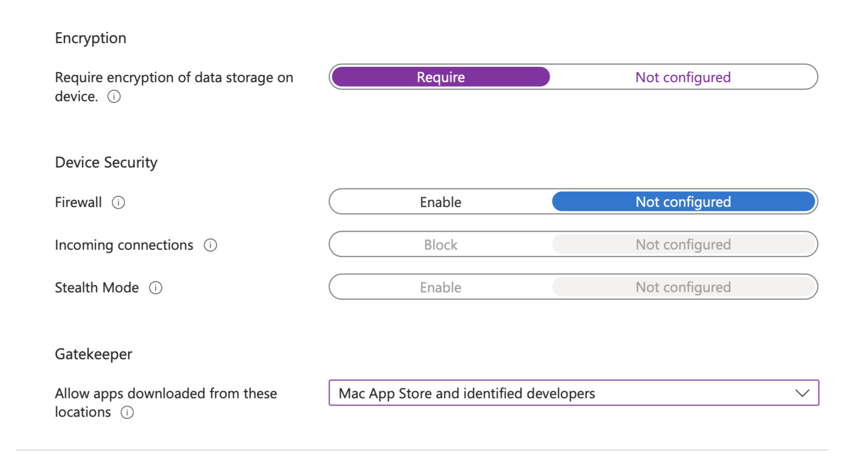Click the Encryption section heading
The width and height of the screenshot is (865, 475).
click(x=91, y=38)
